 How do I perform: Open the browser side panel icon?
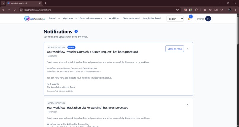tap(216, 10)
